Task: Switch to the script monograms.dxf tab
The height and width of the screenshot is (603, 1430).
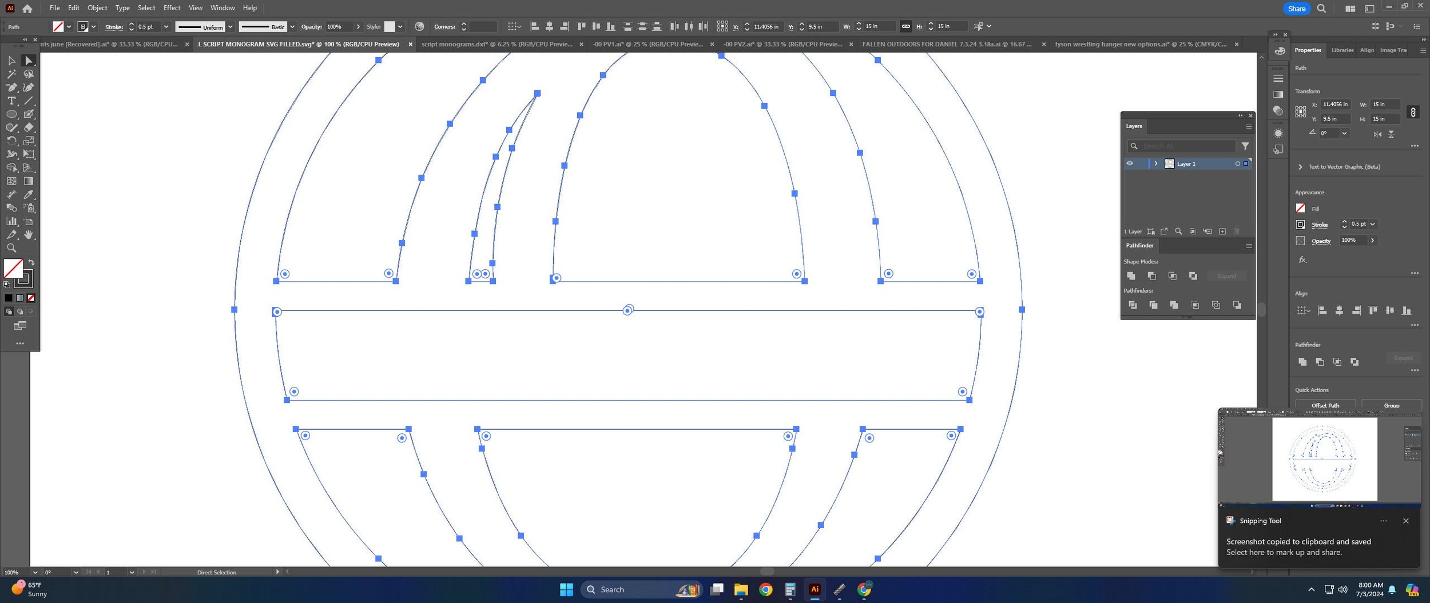Action: point(496,44)
